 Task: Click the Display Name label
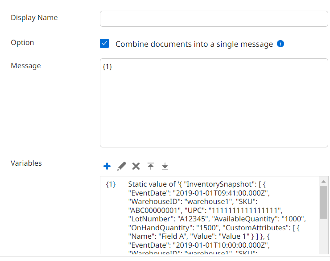[34, 18]
